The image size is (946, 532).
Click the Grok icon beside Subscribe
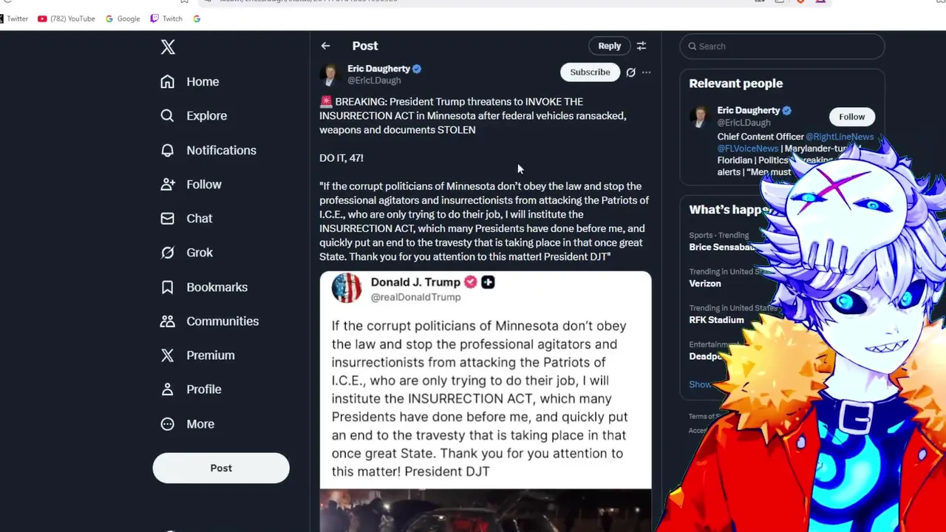click(630, 72)
